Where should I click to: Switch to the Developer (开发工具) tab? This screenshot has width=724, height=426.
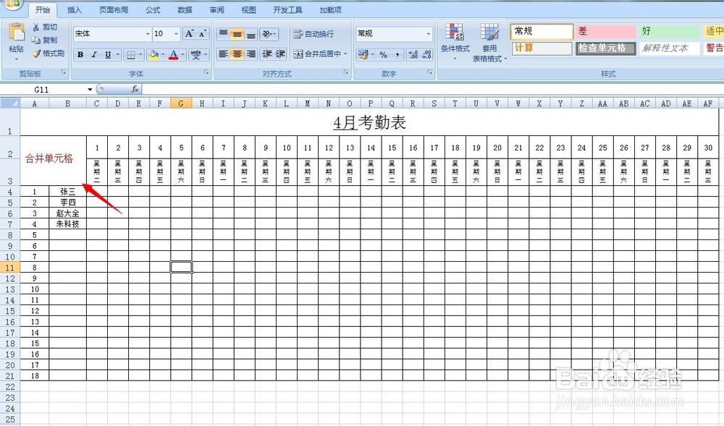coord(287,9)
